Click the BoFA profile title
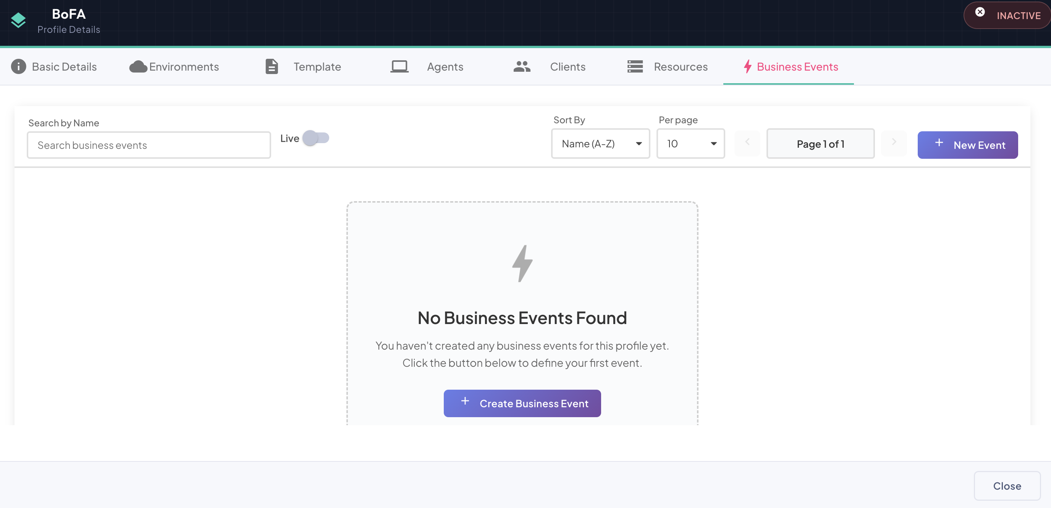This screenshot has height=508, width=1051. point(68,14)
